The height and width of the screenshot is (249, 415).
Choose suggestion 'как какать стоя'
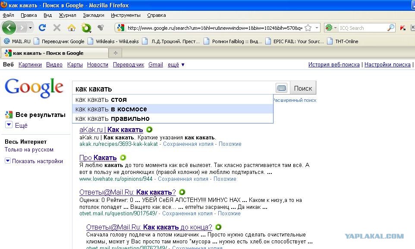(x=173, y=100)
